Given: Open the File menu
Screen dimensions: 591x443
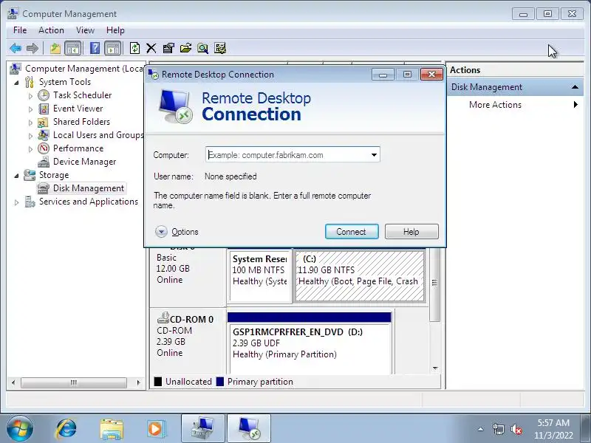Looking at the screenshot, I should (x=20, y=30).
